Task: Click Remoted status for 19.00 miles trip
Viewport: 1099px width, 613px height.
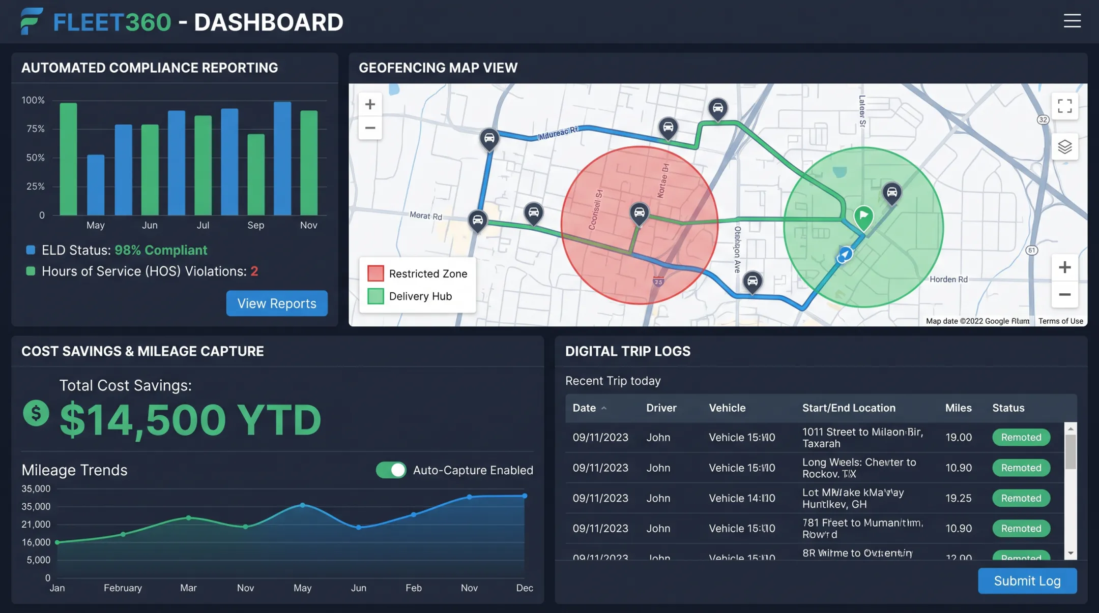Action: [x=1021, y=437]
